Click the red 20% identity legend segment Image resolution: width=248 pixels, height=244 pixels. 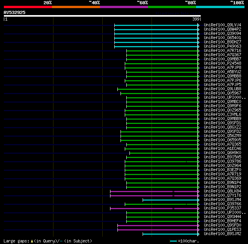(x=28, y=7)
